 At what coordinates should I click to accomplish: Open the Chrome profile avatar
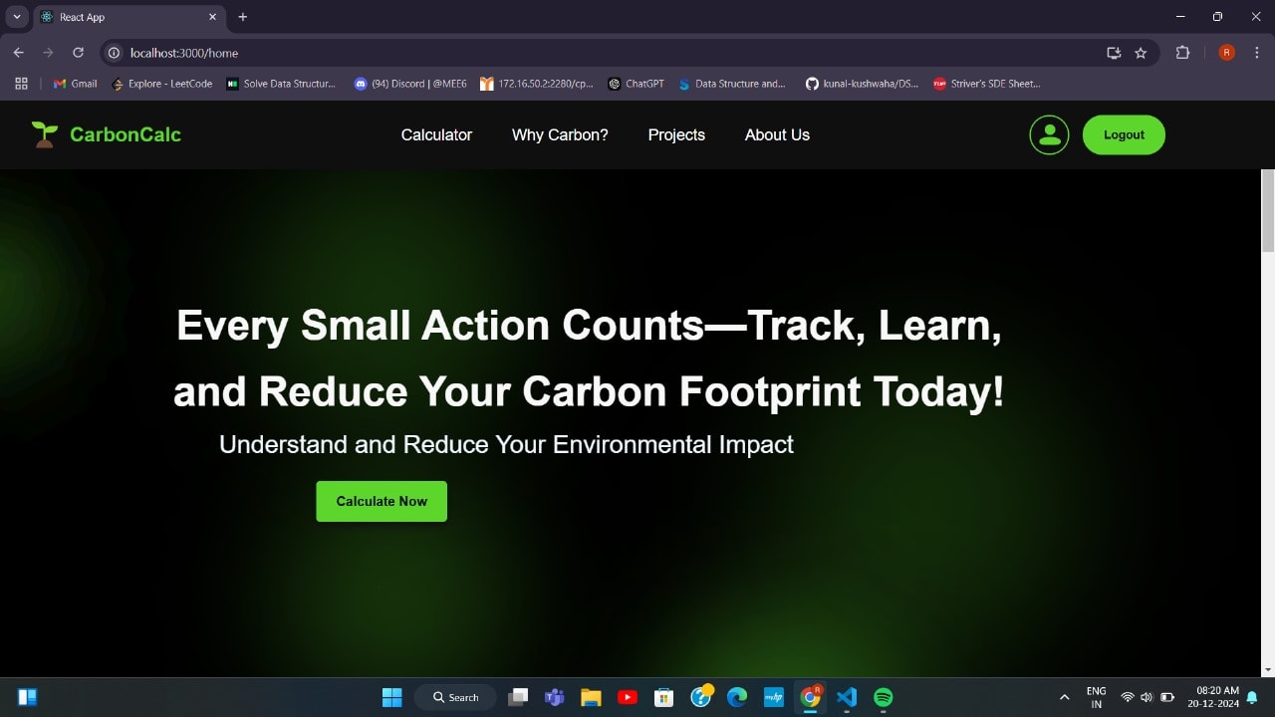(1226, 53)
